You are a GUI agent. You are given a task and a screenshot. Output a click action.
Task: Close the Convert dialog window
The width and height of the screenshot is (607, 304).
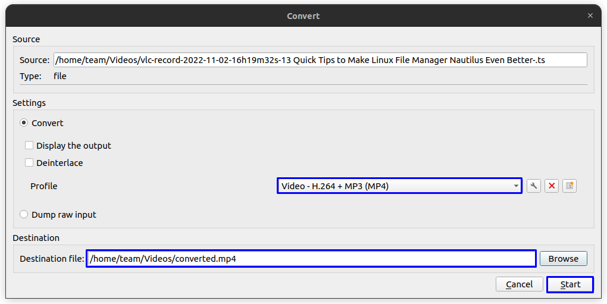(590, 15)
